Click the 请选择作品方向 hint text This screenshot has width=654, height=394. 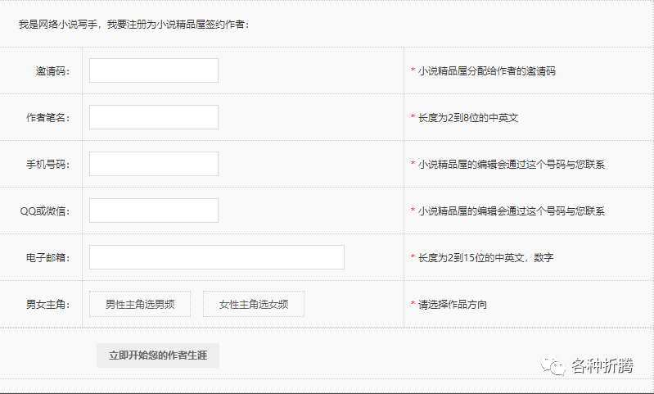click(x=453, y=305)
